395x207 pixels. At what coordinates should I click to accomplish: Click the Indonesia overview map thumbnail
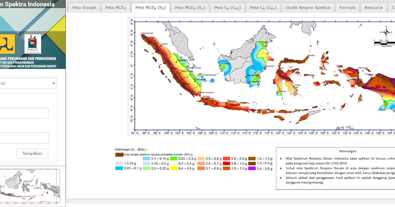coord(30,186)
